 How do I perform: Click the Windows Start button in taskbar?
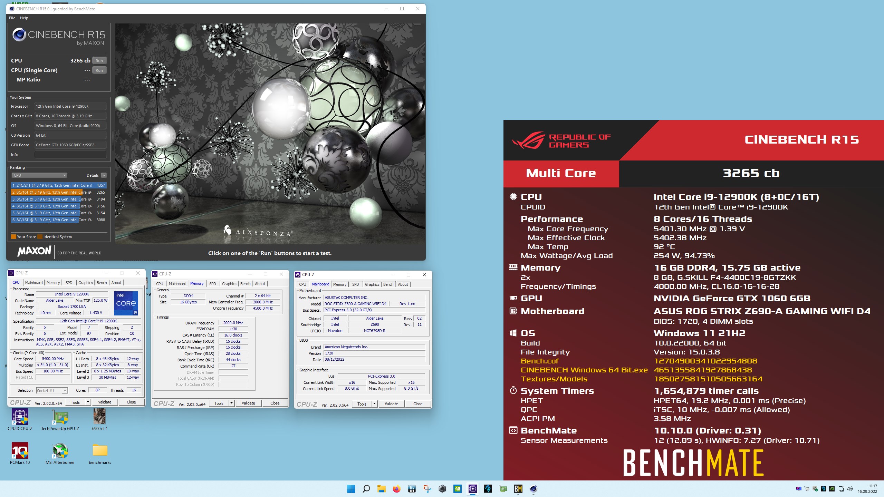(x=351, y=489)
